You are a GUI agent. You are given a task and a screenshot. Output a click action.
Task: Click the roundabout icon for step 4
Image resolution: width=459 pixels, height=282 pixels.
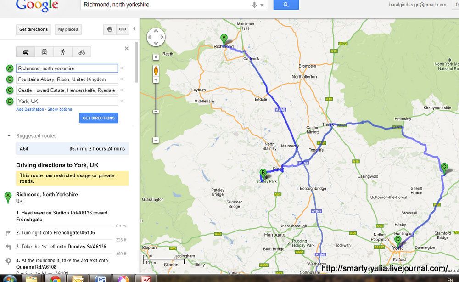coord(8,260)
